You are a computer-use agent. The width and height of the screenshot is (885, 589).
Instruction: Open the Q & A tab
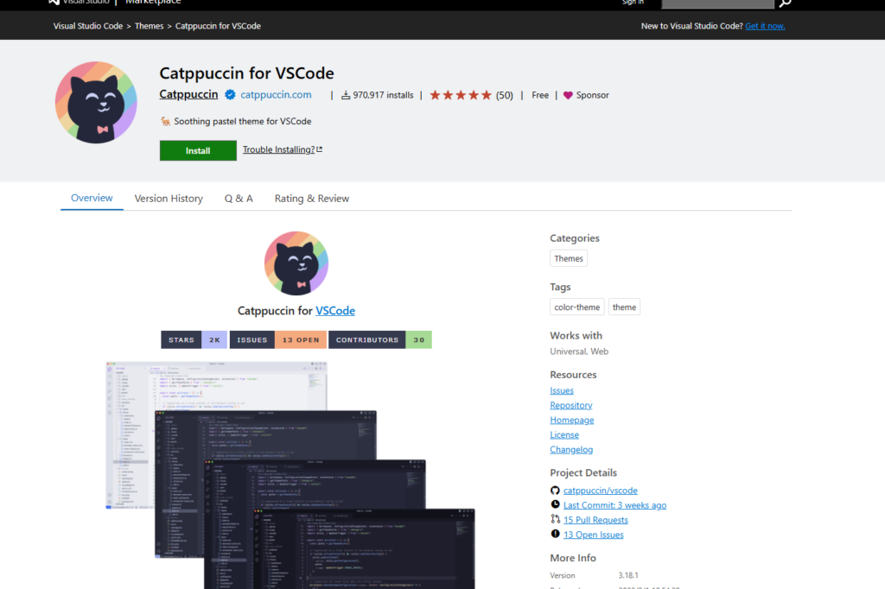[239, 199]
